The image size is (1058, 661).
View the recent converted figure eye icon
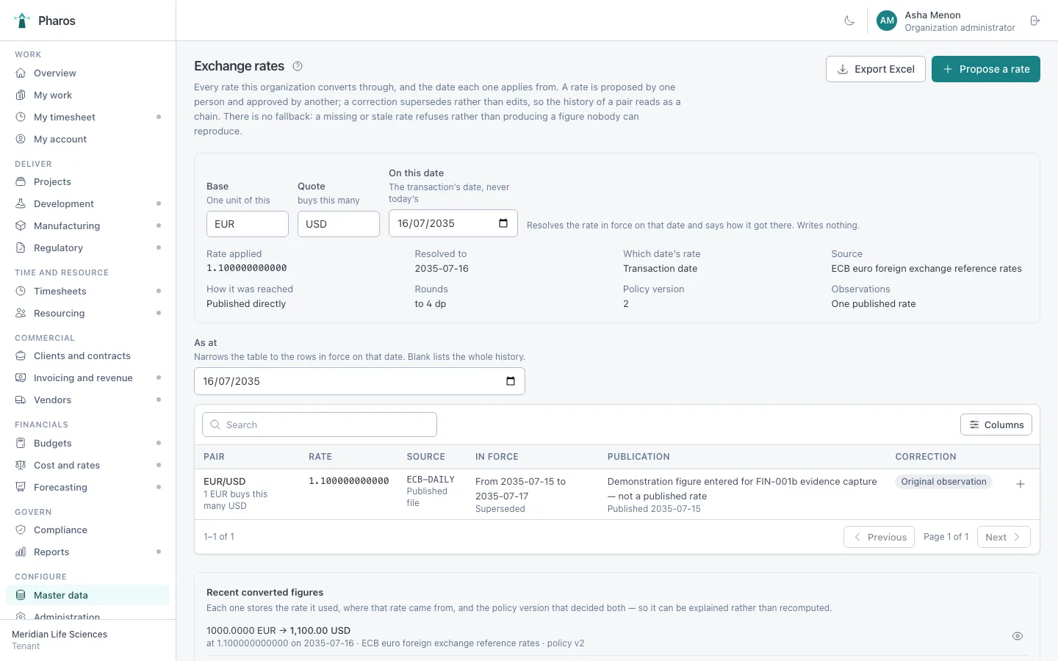click(1018, 636)
